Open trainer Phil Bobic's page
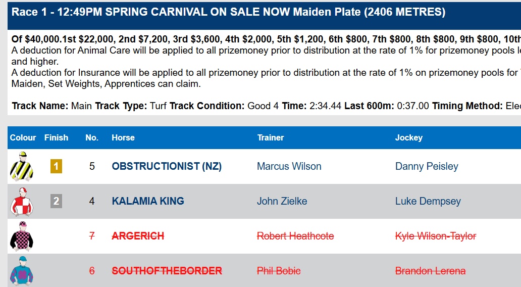This screenshot has width=521, height=287. [279, 271]
